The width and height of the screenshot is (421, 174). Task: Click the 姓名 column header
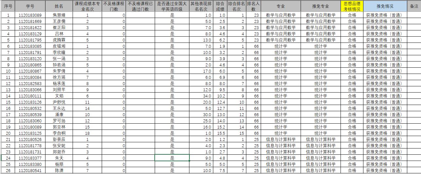59,6
